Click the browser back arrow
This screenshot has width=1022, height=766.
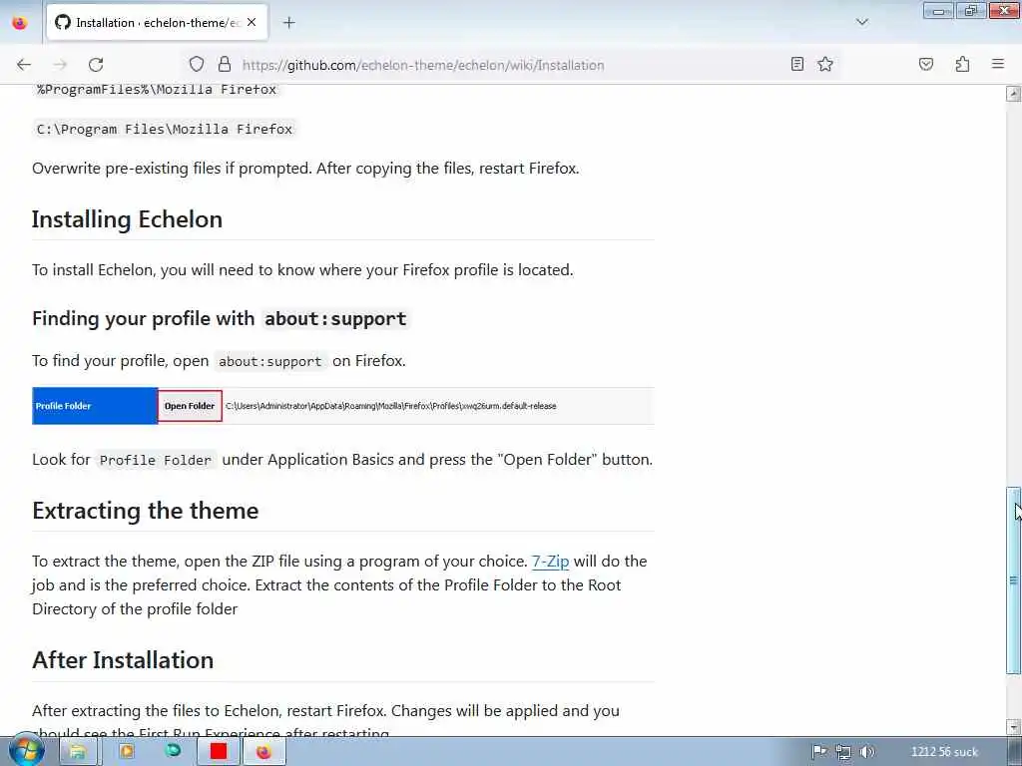24,65
